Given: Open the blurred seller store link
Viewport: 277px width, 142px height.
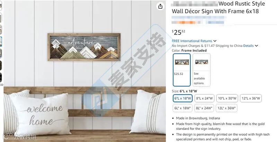Looking at the screenshot, I should [x=199, y=17].
